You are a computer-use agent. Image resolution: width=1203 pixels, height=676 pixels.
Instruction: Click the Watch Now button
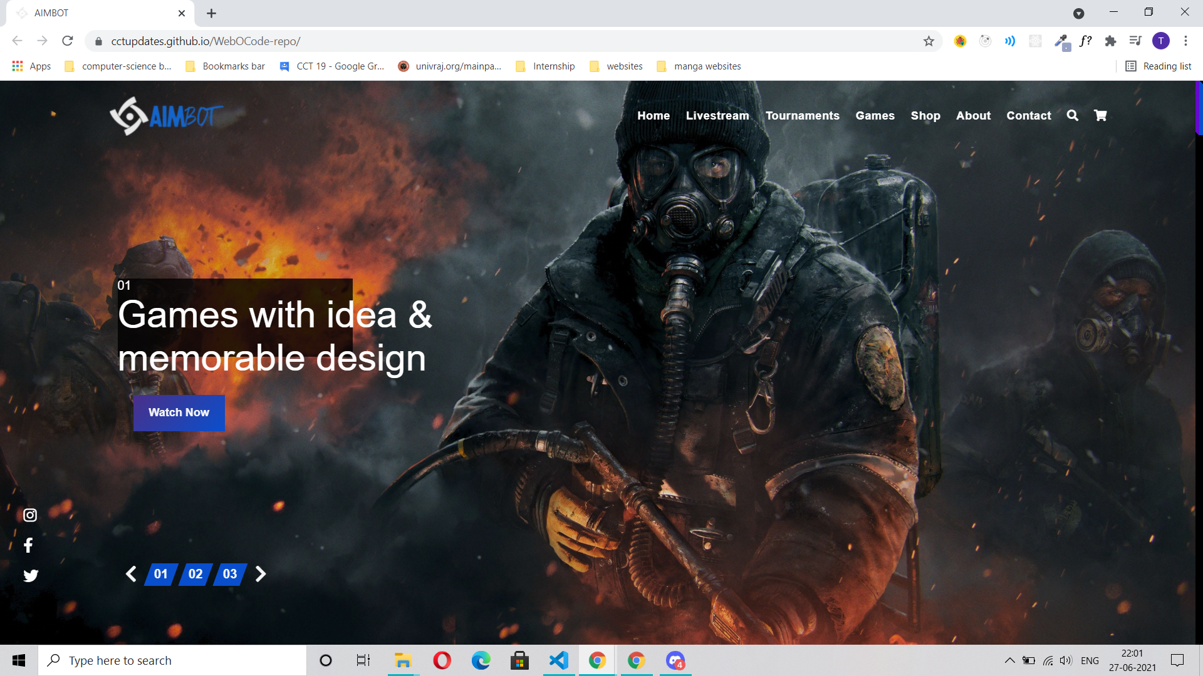[x=179, y=412]
